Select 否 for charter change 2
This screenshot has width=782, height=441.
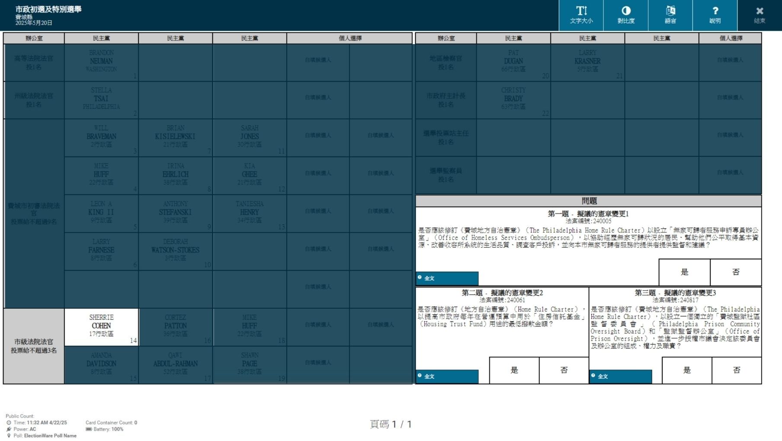(564, 370)
